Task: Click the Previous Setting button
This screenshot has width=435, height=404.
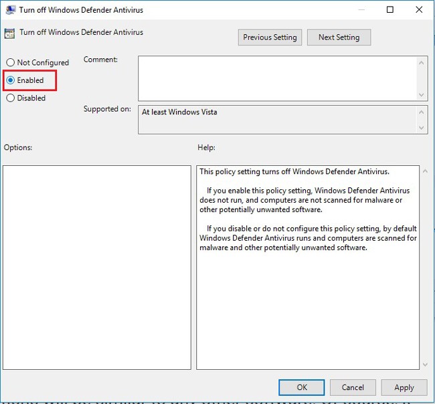Action: pos(270,37)
